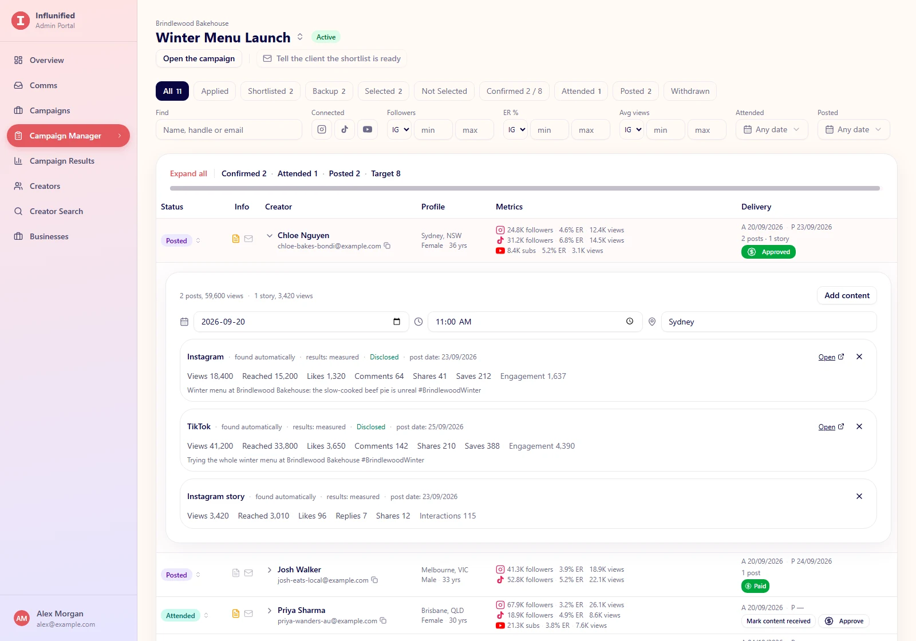Click the Add content button
Image resolution: width=916 pixels, height=641 pixels.
click(x=847, y=295)
